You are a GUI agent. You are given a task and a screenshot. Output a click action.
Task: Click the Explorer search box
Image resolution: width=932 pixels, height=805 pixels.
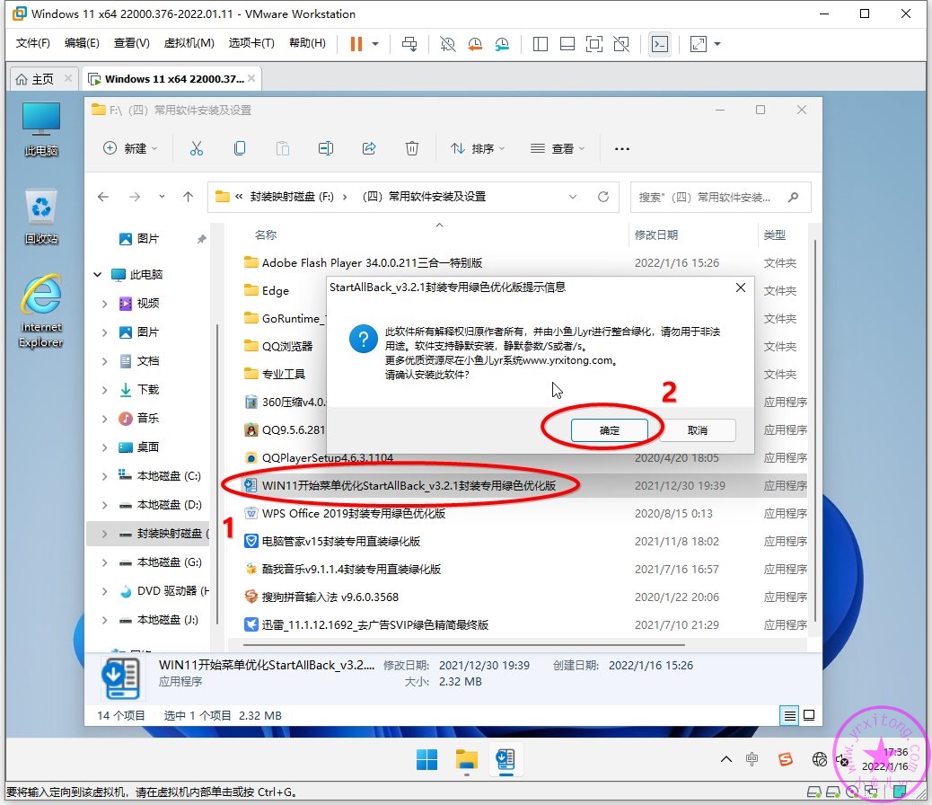click(720, 197)
